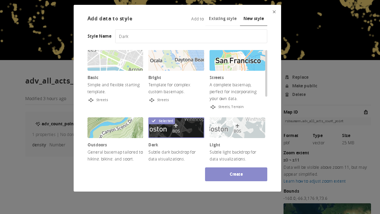Click the Streets style title
This screenshot has height=214, width=380.
click(217, 78)
